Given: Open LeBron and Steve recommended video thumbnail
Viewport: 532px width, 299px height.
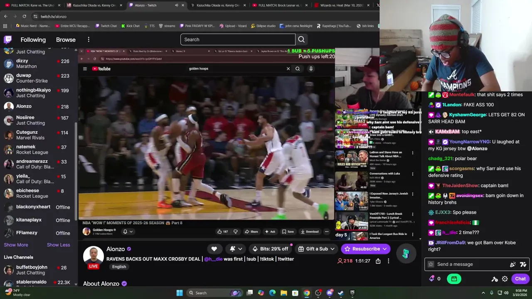Looking at the screenshot, I should (352, 160).
